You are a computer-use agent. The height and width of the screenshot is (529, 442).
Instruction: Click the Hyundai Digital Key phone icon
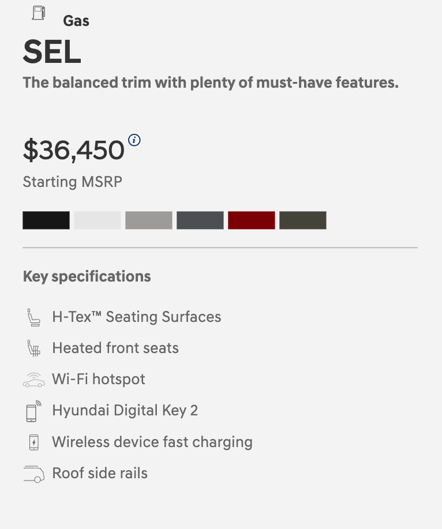(33, 411)
